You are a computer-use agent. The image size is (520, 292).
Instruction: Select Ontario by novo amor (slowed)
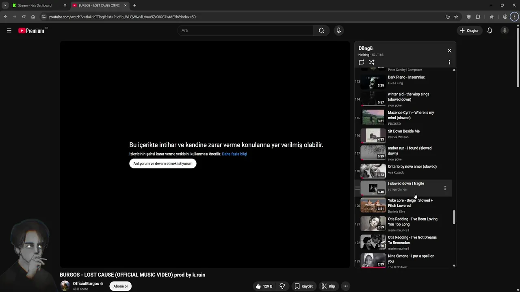click(412, 167)
